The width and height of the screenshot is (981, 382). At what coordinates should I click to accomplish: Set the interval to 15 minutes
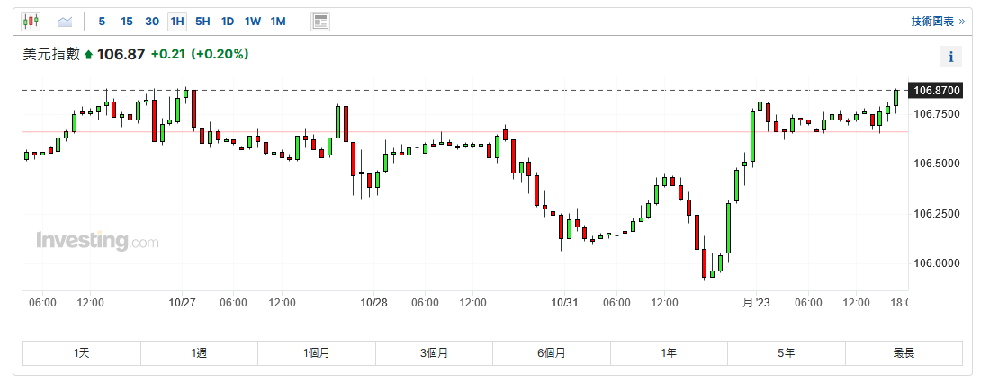(x=127, y=21)
